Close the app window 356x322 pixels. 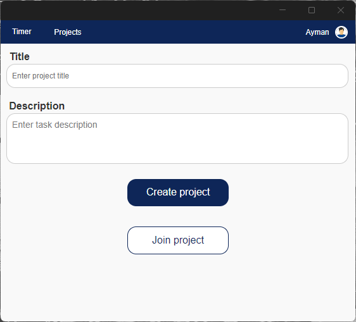[x=341, y=10]
